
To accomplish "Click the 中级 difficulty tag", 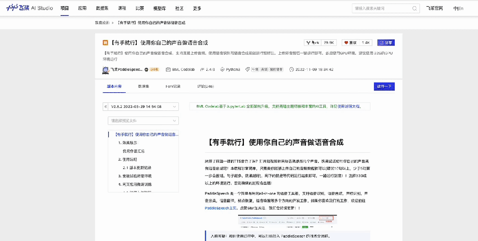I will pos(255,70).
